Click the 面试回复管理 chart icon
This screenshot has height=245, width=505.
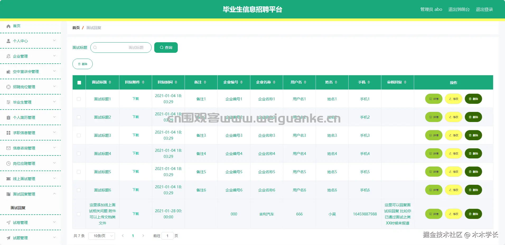click(8, 194)
